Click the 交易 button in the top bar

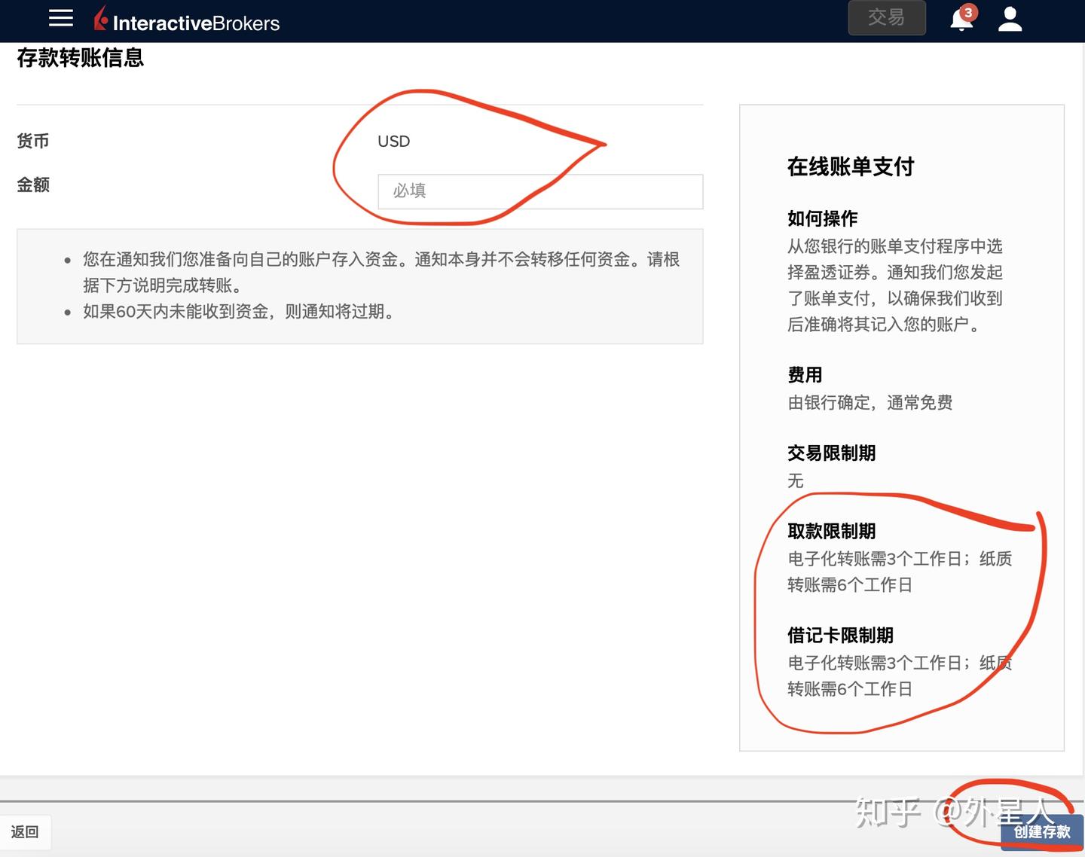point(887,18)
